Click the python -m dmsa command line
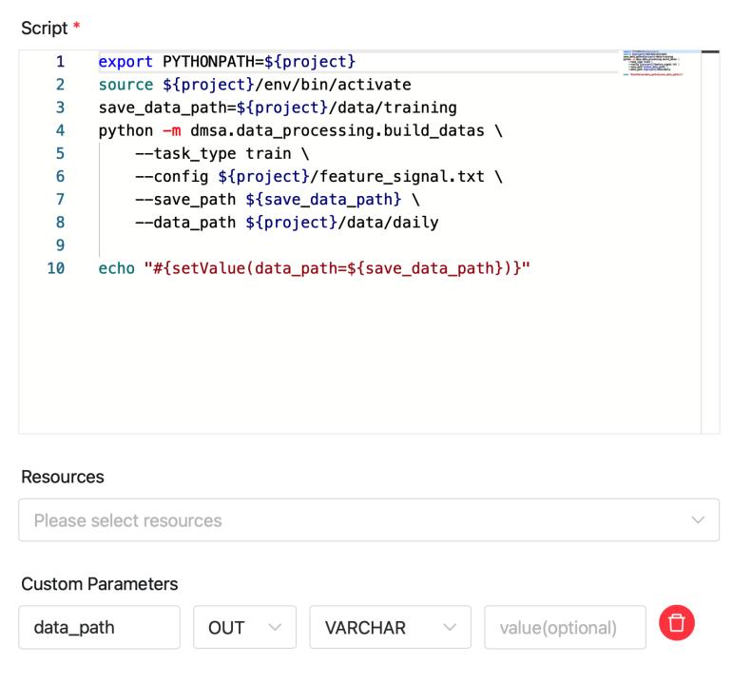The image size is (732, 685). coord(299,130)
